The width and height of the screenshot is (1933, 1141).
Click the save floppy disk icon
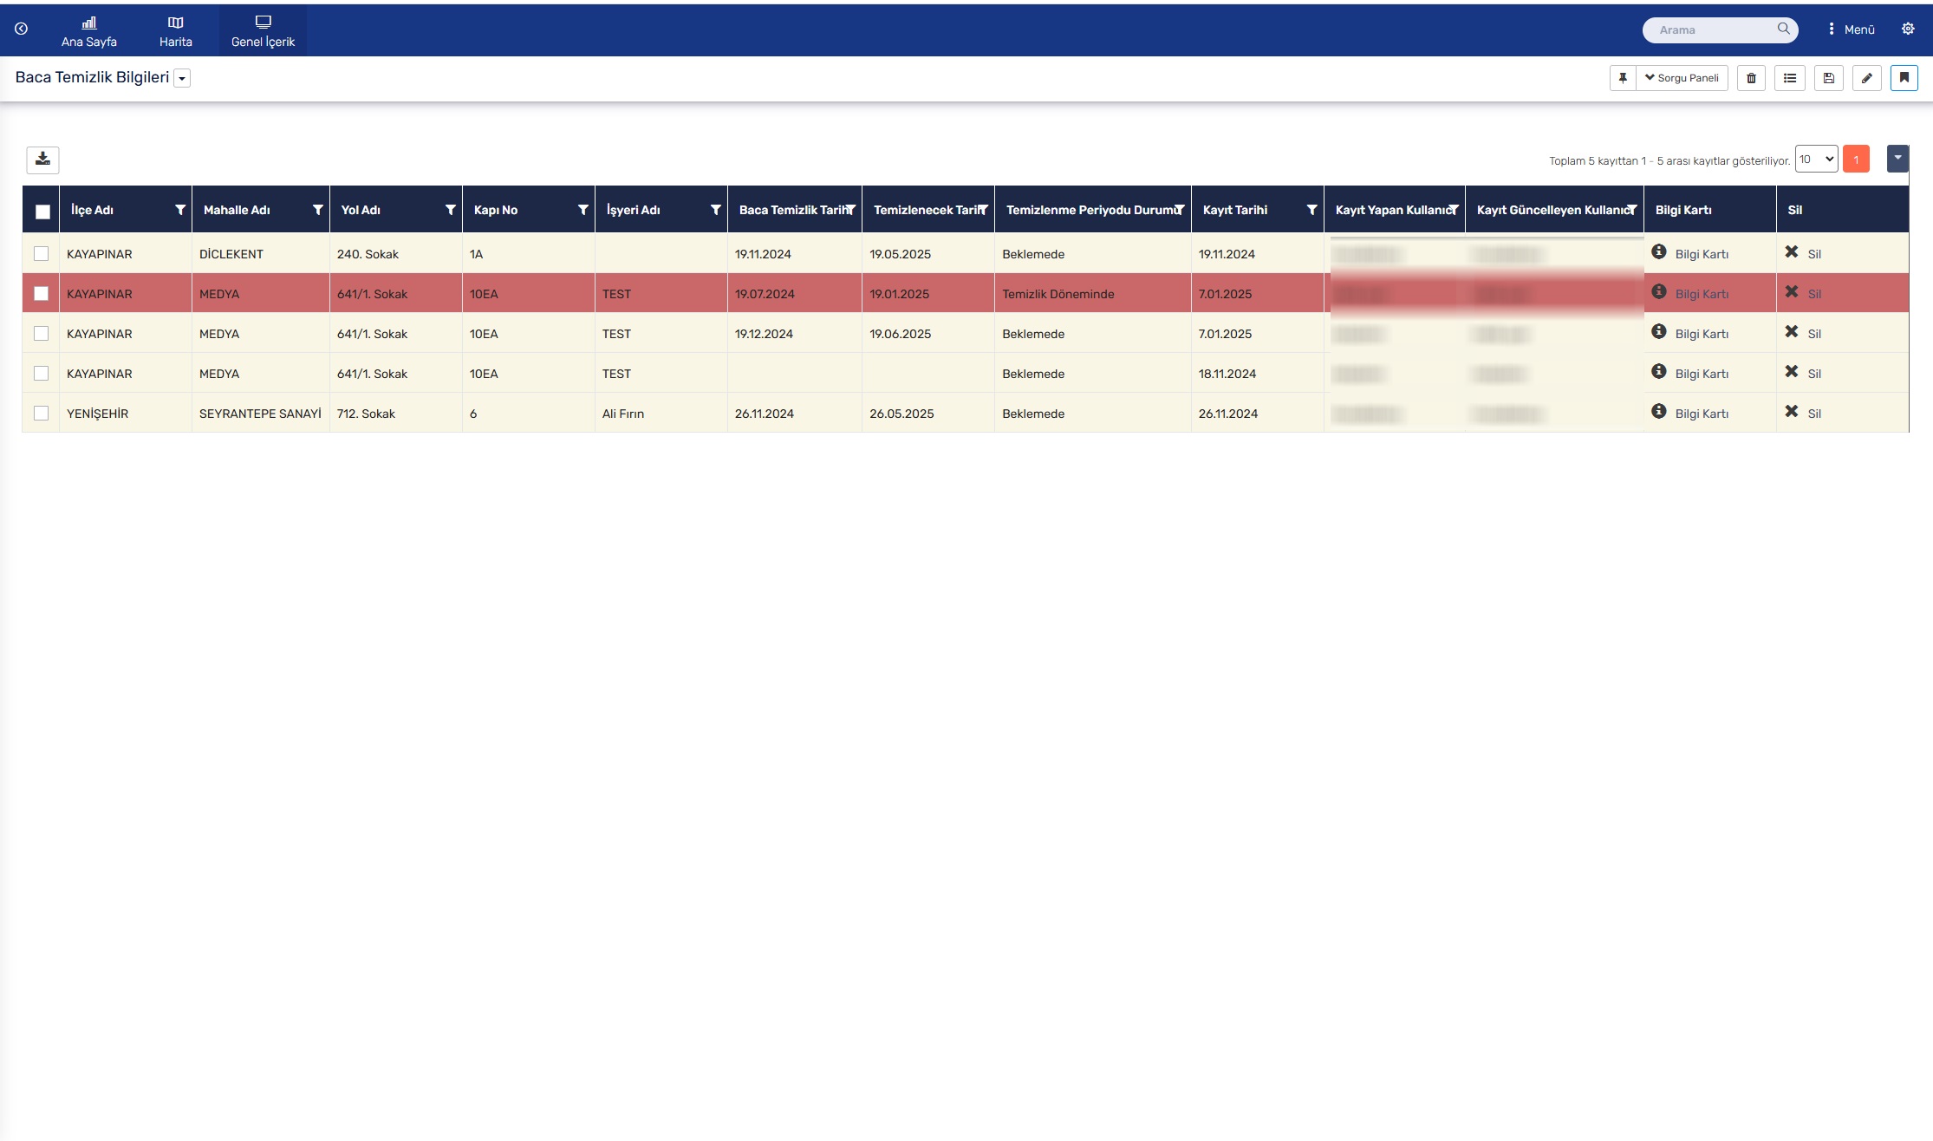1829,78
